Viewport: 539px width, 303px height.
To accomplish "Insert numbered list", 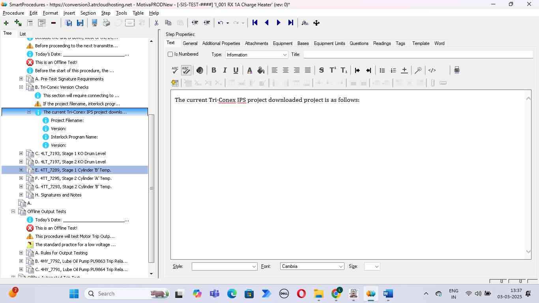I will pyautogui.click(x=393, y=70).
